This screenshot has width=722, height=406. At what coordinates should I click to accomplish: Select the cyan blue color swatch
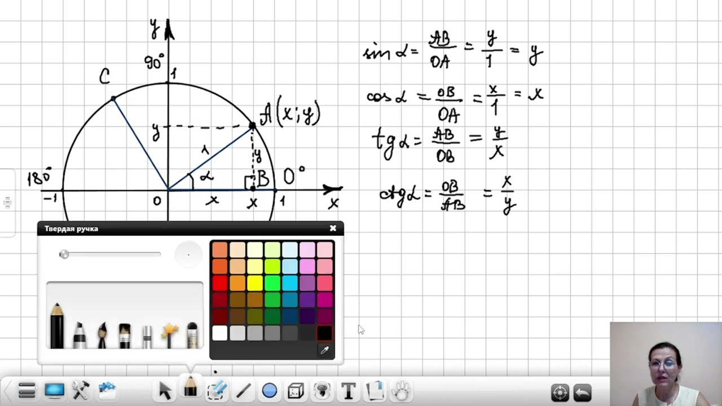(x=290, y=283)
